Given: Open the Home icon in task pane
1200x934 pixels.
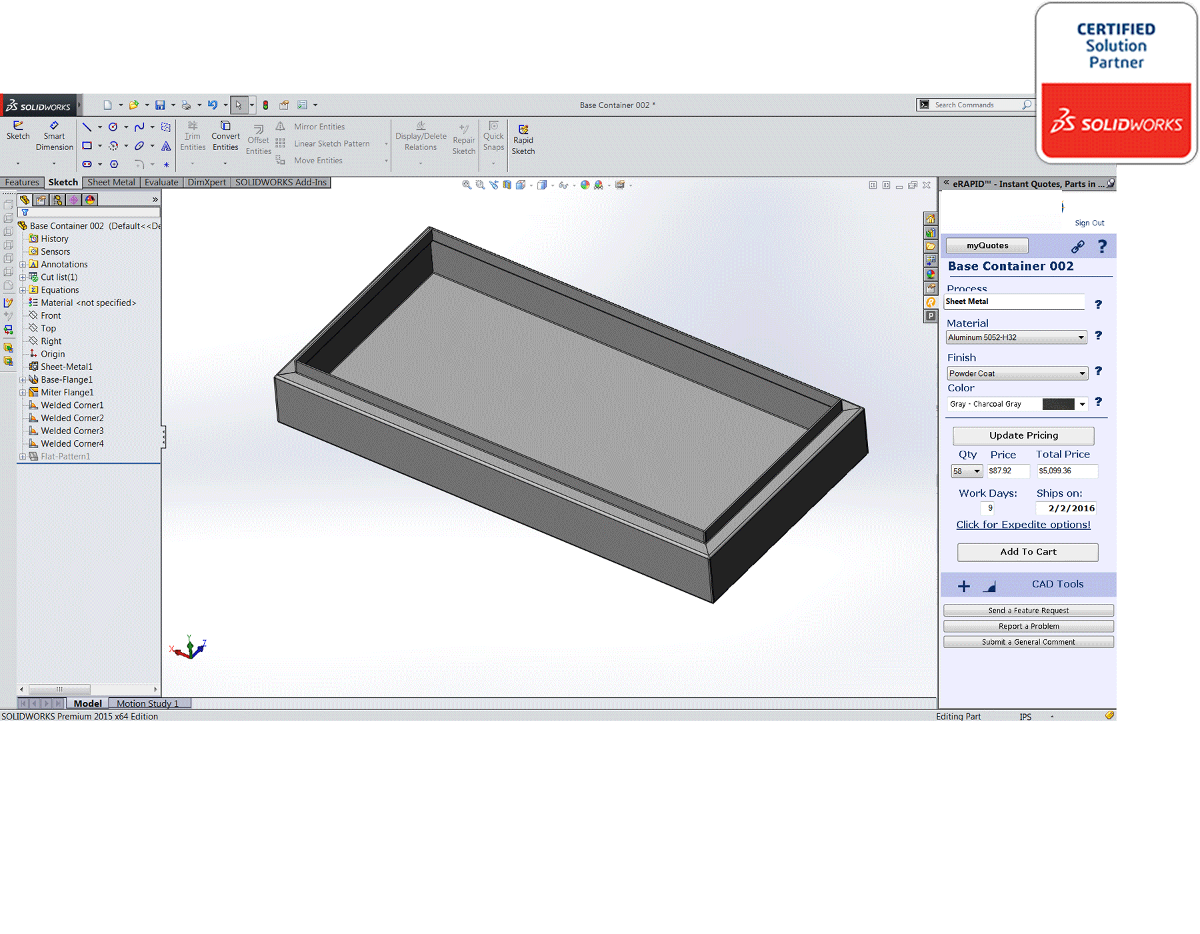Looking at the screenshot, I should coord(931,219).
